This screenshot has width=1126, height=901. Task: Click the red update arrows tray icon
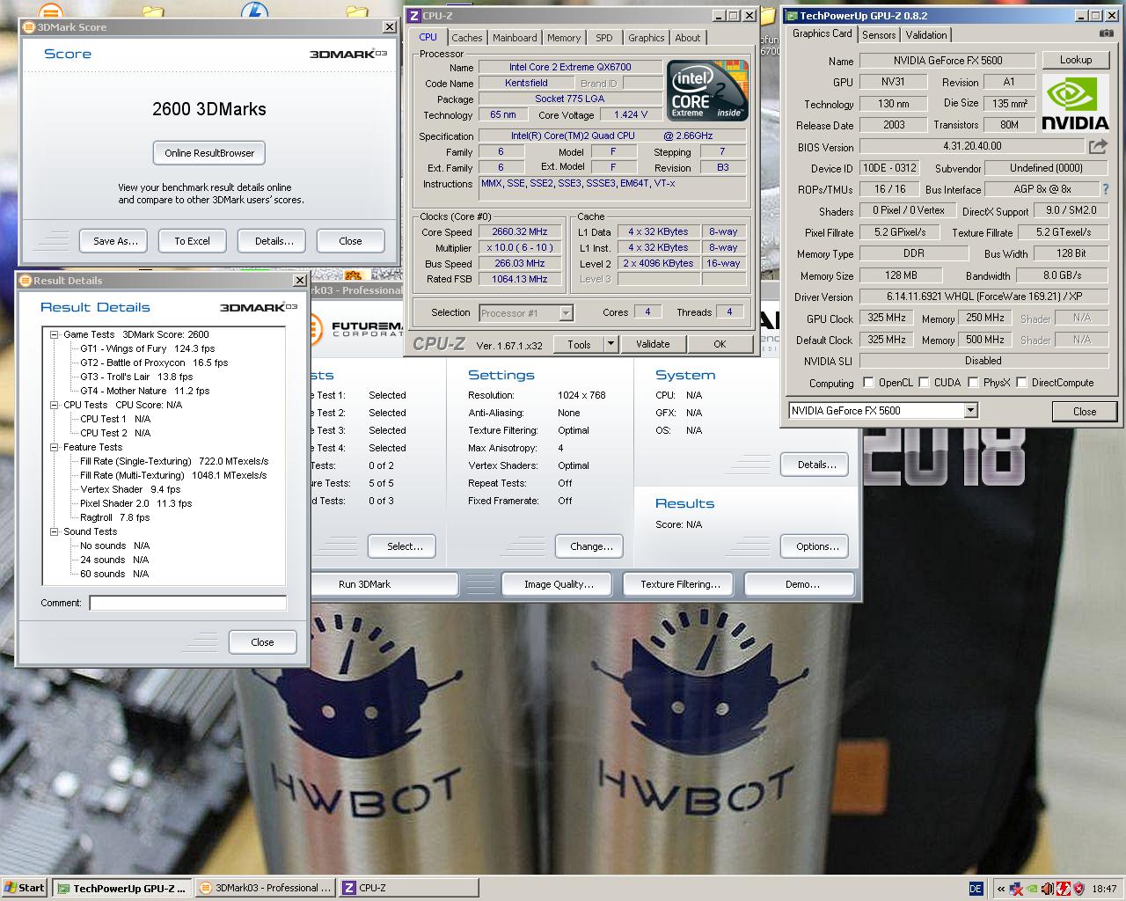(x=1063, y=889)
